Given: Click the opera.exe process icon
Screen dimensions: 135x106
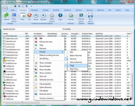Looking at the screenshot, I should coord(4,88).
